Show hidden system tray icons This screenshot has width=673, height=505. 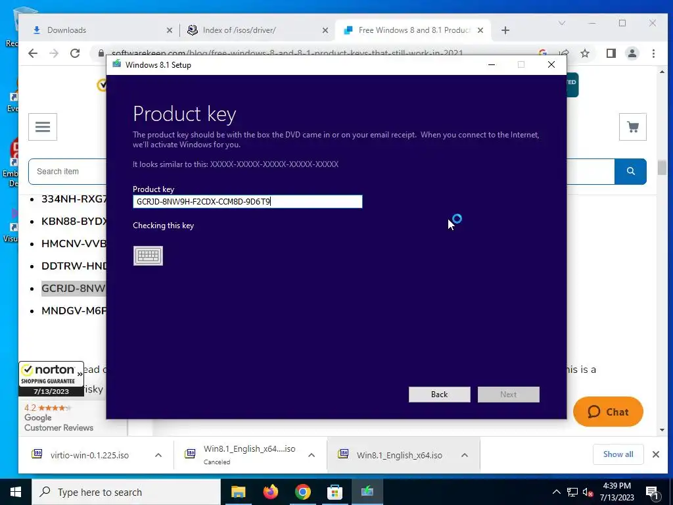[x=556, y=492]
